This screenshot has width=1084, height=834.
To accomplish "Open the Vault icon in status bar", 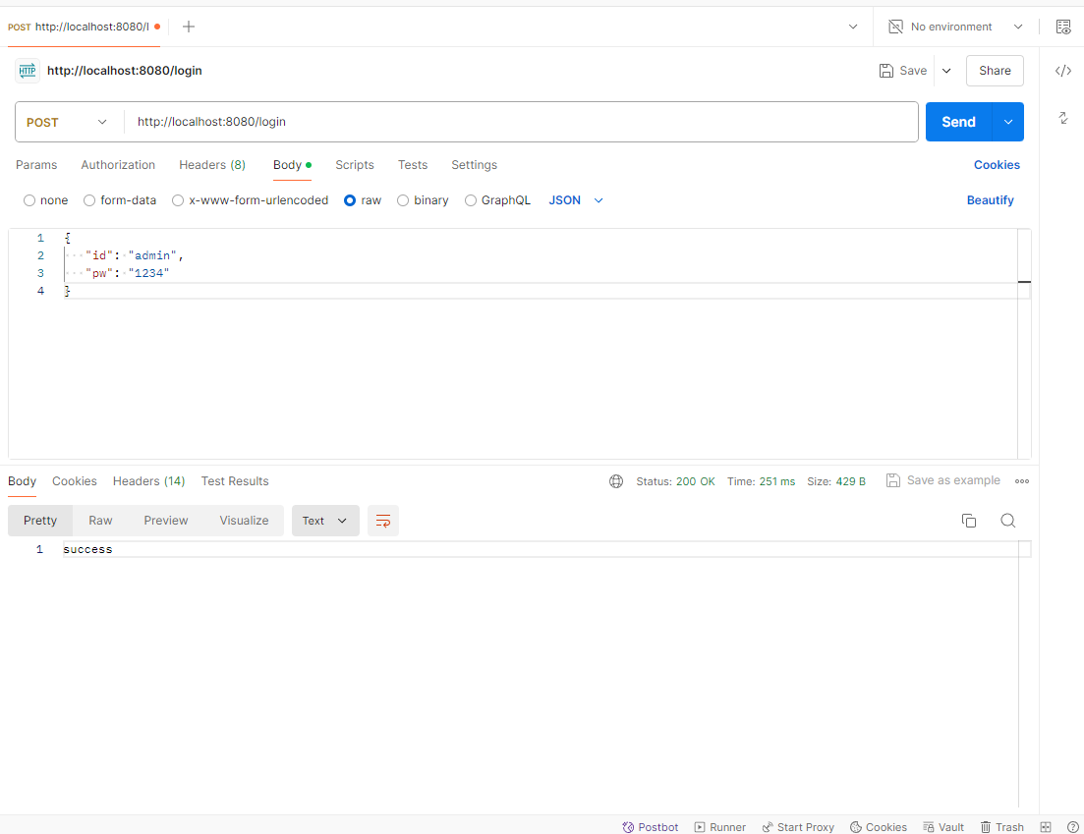I will (942, 827).
